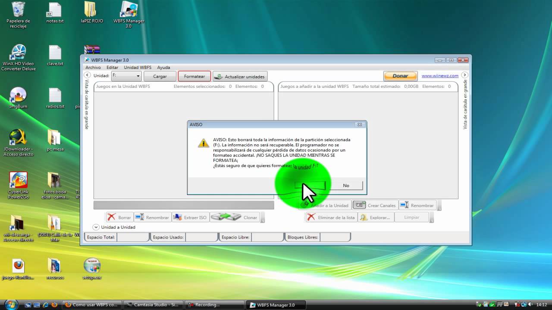Open WinX HD Video Converter Deluxe icon
This screenshot has width=552, height=310.
click(x=18, y=58)
